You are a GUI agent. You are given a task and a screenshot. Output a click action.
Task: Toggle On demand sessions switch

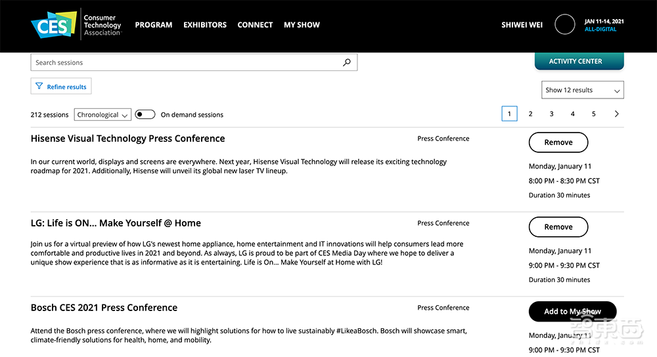click(x=145, y=115)
